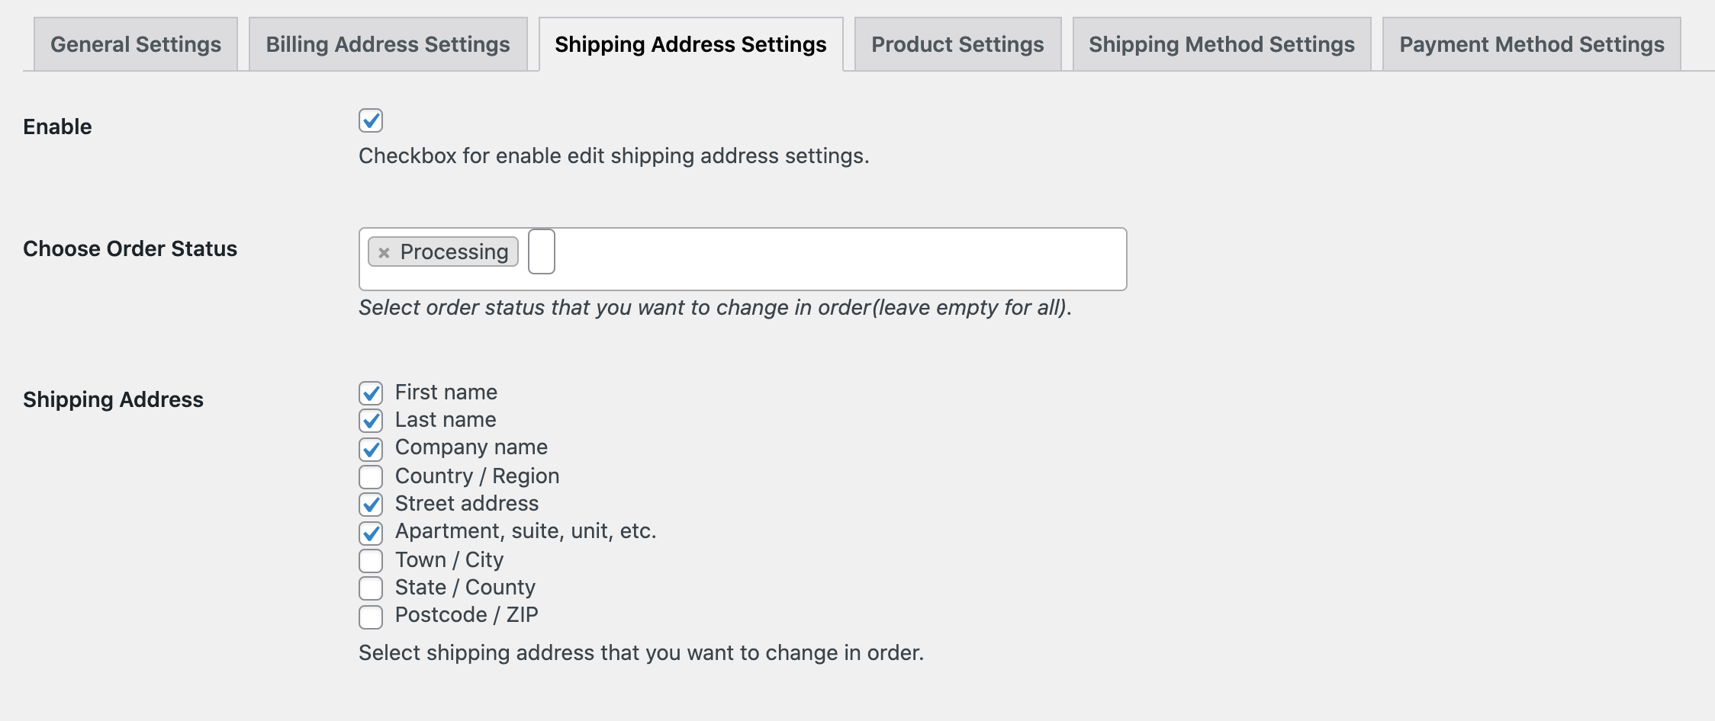This screenshot has height=721, width=1715.
Task: Go to the Product Settings tab
Action: coord(957,44)
